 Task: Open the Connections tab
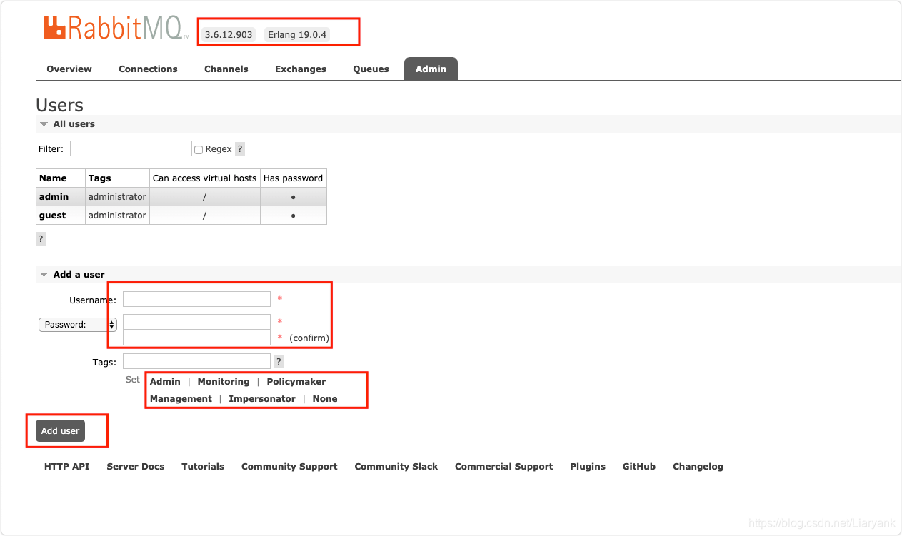pos(148,69)
